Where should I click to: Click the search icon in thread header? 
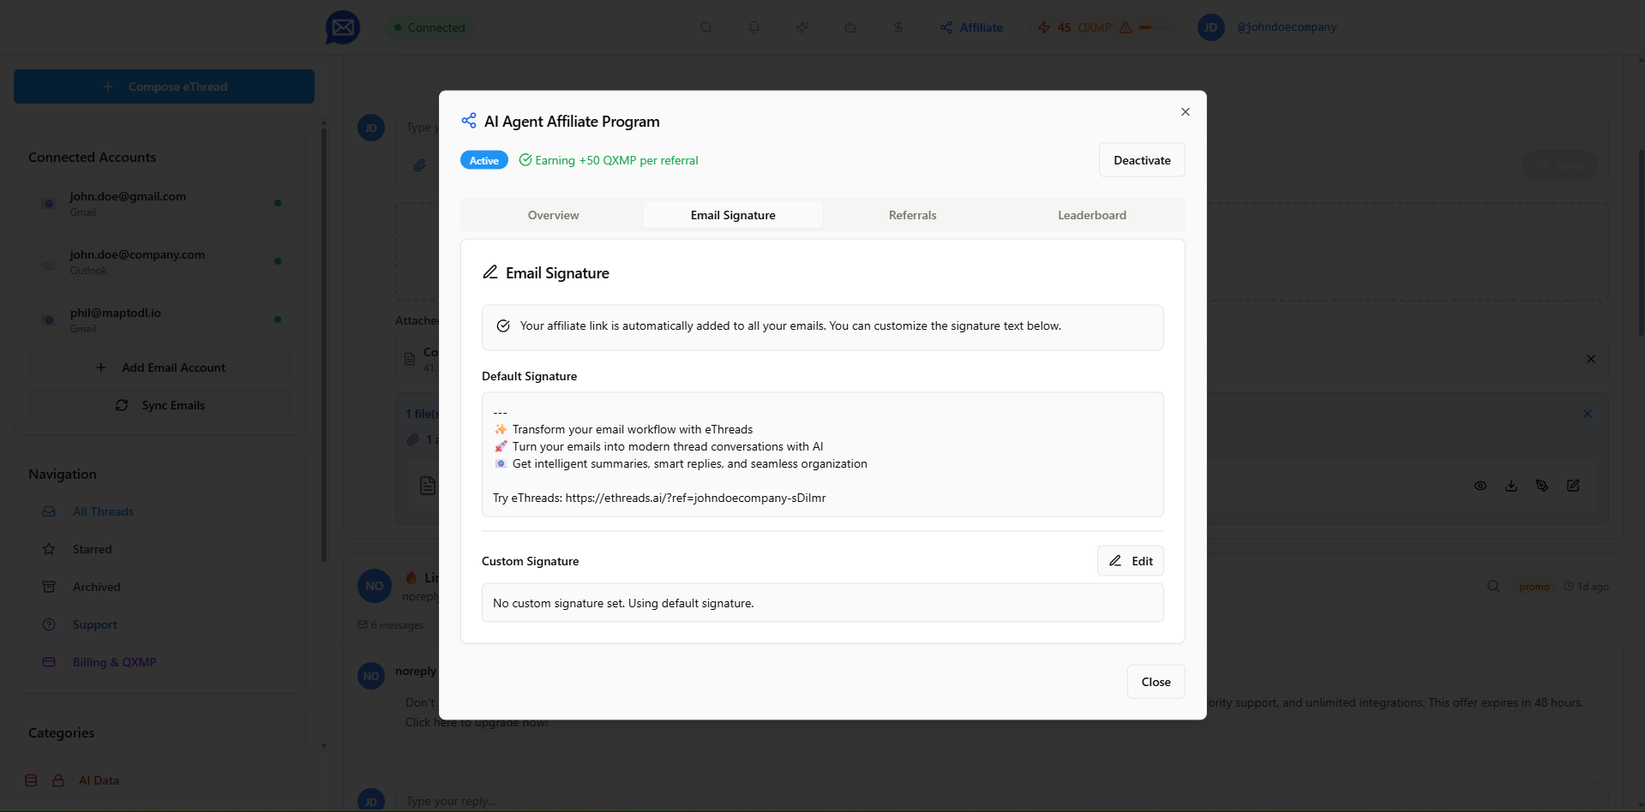coord(1493,586)
